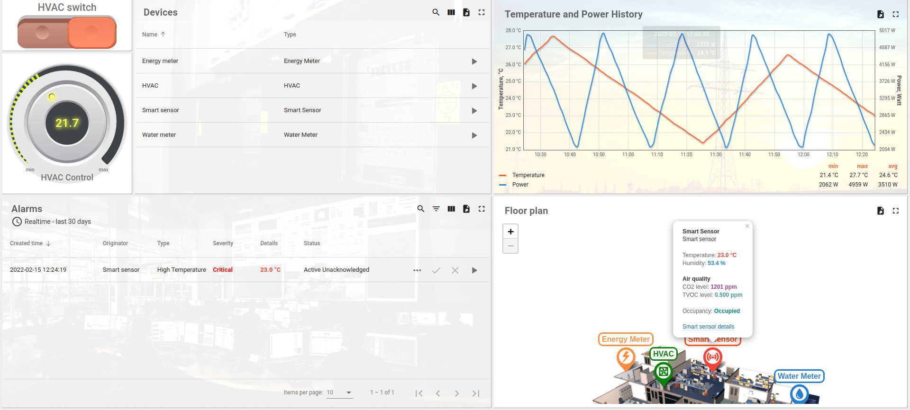Open Water meter device details arrow
Screen dimensions: 910x410
pos(474,135)
